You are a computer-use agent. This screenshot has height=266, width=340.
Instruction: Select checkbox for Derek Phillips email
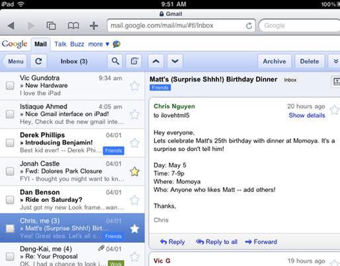coord(10,143)
